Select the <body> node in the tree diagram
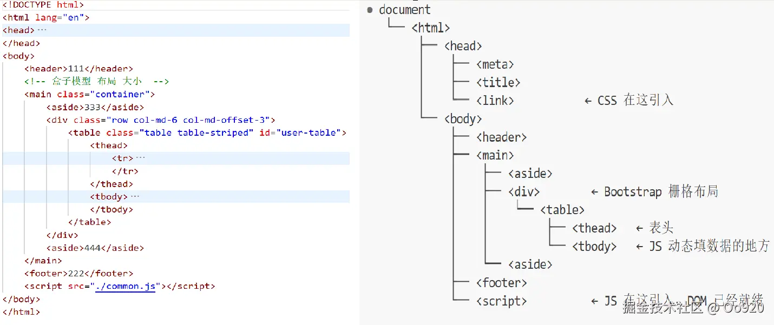 point(463,119)
